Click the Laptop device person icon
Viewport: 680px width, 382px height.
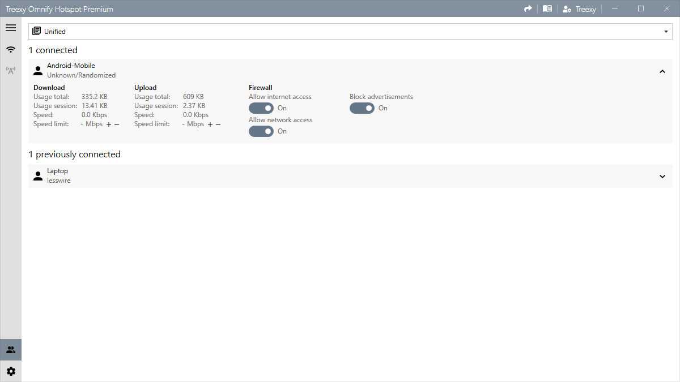coord(37,175)
